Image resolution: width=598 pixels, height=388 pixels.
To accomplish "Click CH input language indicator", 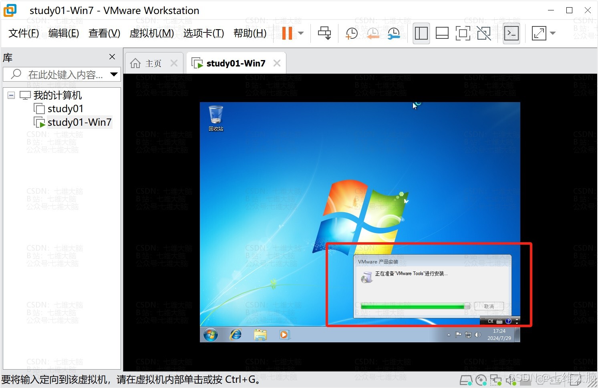I will click(491, 321).
